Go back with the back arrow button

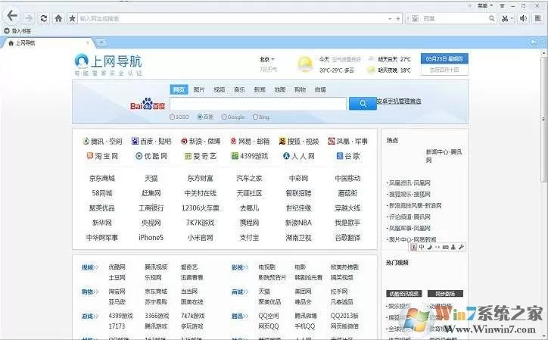click(x=13, y=16)
